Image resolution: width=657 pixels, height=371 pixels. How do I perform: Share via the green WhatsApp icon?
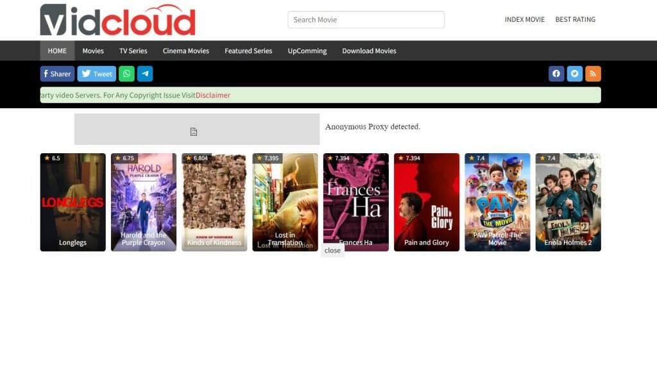click(x=126, y=73)
